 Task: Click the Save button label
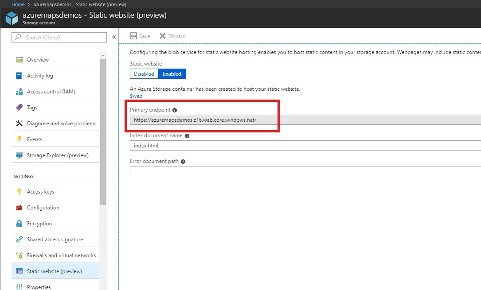click(x=145, y=36)
